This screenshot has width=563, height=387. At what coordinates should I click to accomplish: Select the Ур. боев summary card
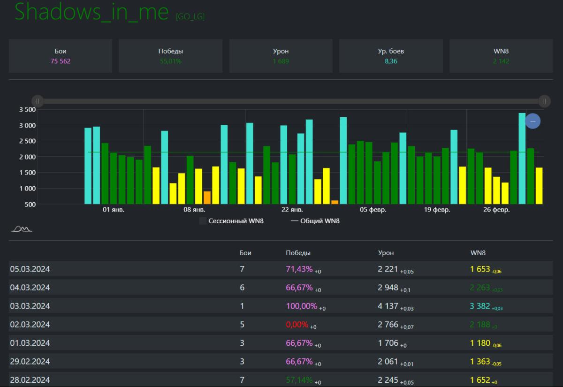pos(390,56)
